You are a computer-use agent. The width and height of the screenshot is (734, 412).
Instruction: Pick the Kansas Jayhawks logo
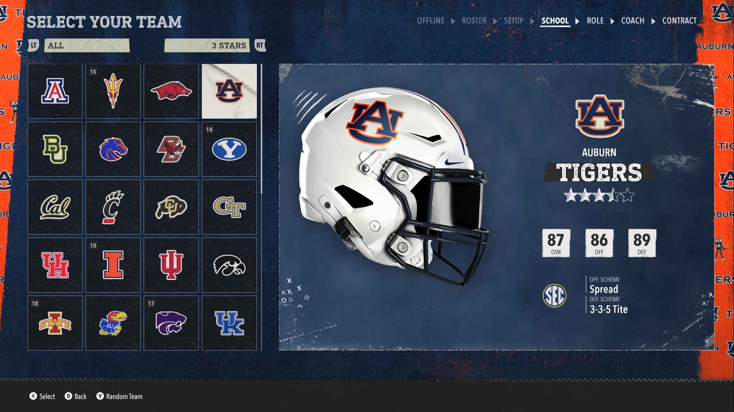tap(113, 323)
